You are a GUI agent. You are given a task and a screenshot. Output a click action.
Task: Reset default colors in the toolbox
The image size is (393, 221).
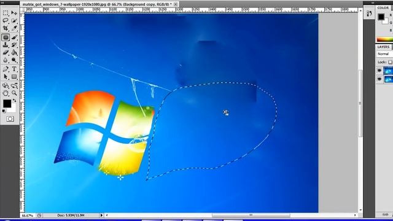(4, 111)
